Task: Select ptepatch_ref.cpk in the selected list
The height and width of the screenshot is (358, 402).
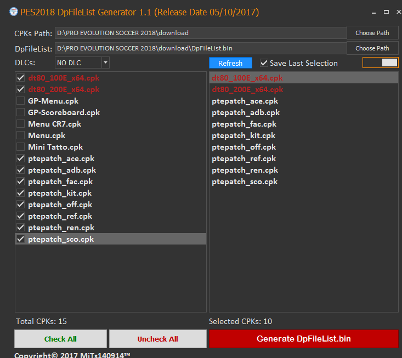Action: coord(304,158)
